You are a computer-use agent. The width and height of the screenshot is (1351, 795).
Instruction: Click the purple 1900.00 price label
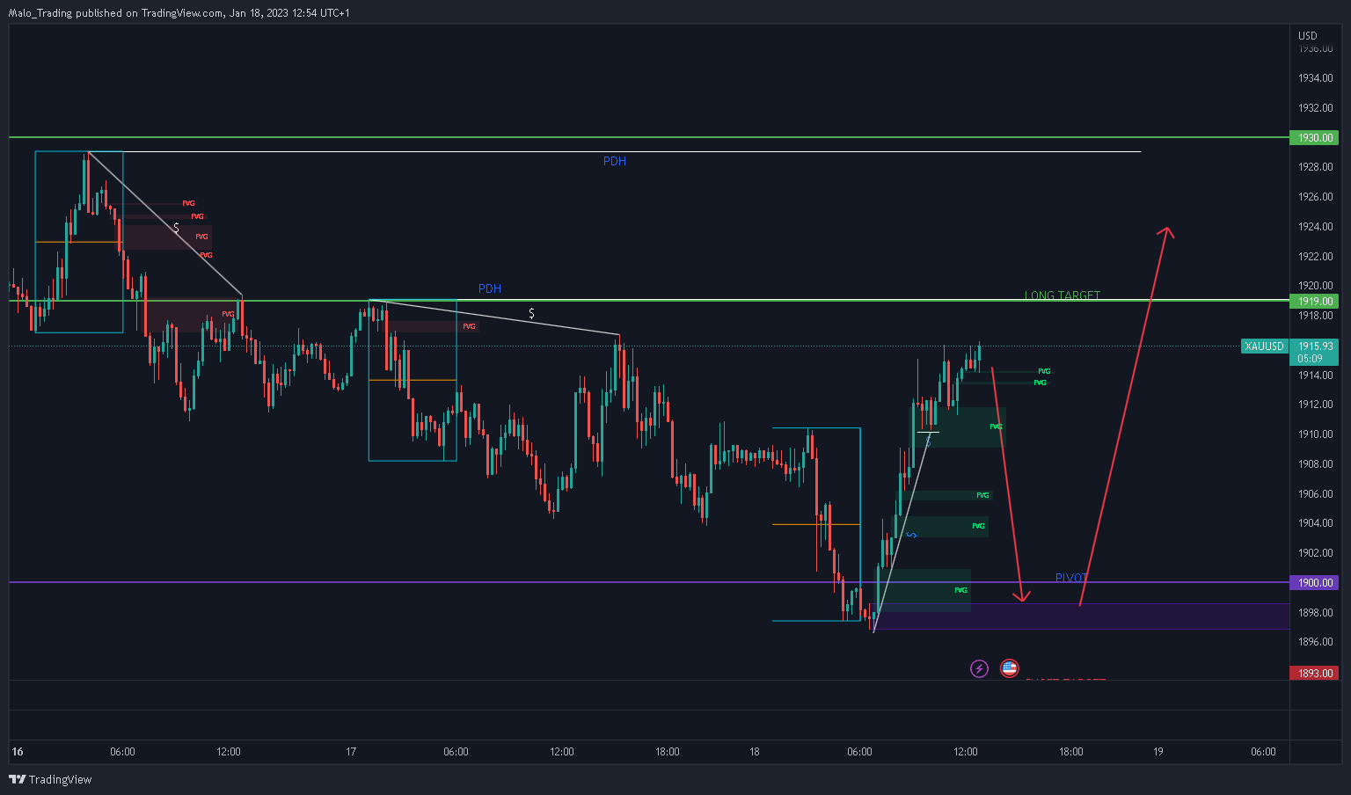[x=1314, y=583]
